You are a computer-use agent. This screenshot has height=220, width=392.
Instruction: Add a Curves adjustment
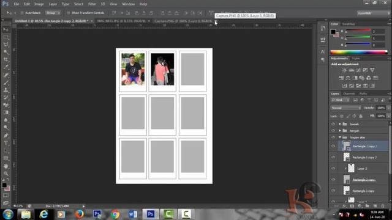click(x=358, y=70)
